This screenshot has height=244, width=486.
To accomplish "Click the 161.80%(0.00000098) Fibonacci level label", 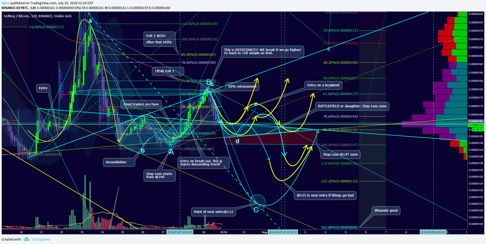I will (x=340, y=228).
